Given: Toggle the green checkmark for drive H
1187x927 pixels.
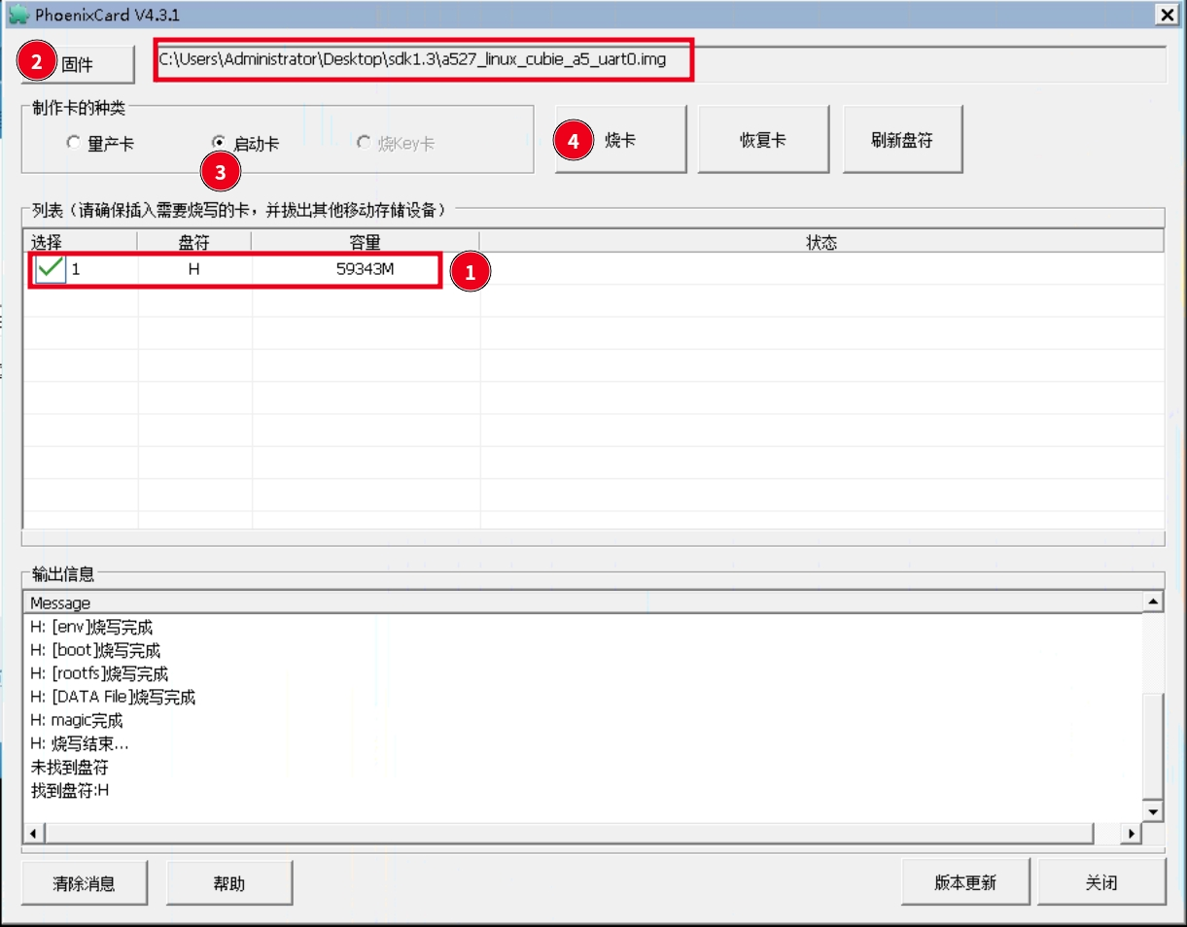Looking at the screenshot, I should click(x=50, y=269).
